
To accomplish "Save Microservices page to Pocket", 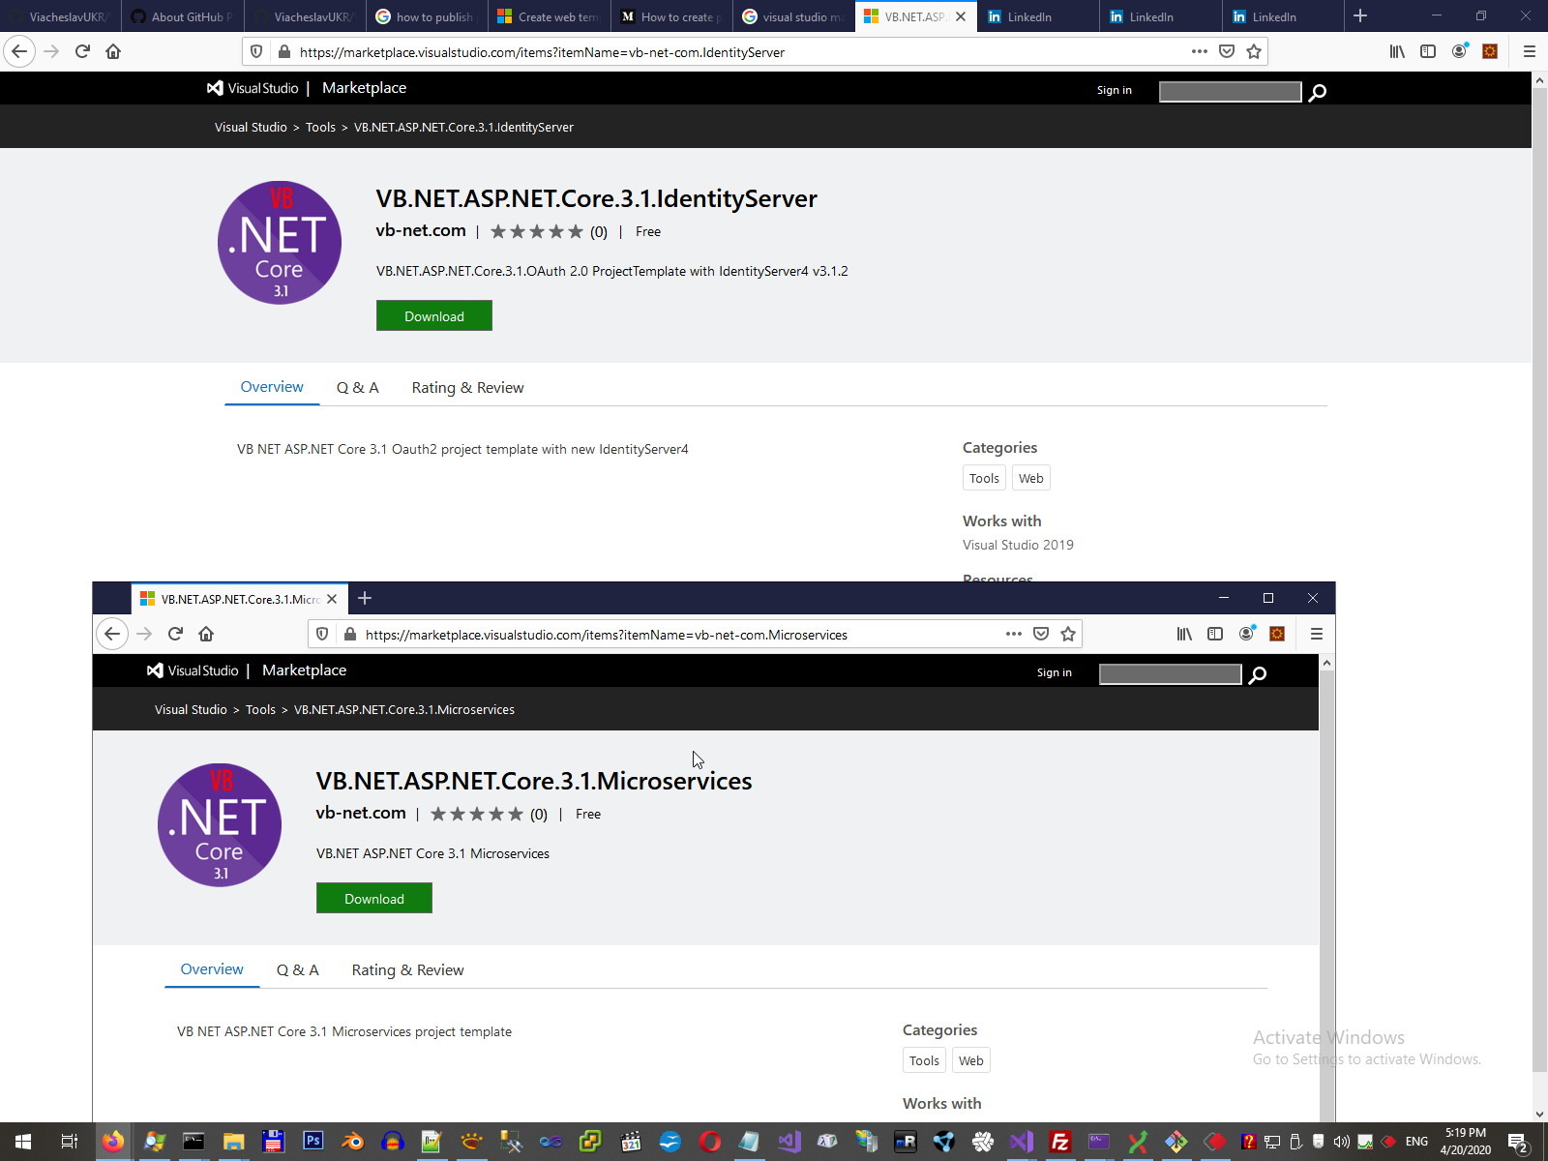I will tap(1041, 634).
